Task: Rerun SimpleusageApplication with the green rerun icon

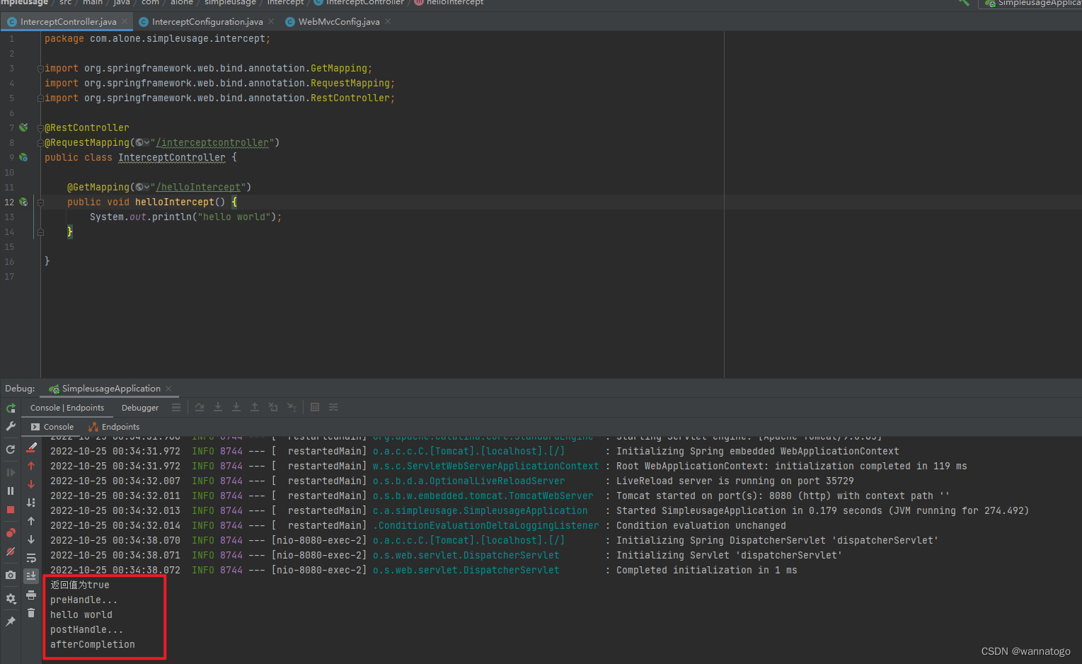Action: pos(11,408)
